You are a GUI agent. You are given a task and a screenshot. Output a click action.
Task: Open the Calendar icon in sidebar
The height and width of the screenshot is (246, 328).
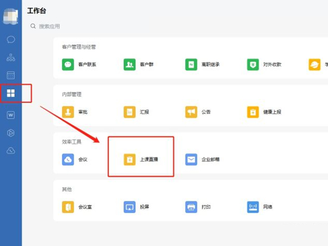coord(10,75)
